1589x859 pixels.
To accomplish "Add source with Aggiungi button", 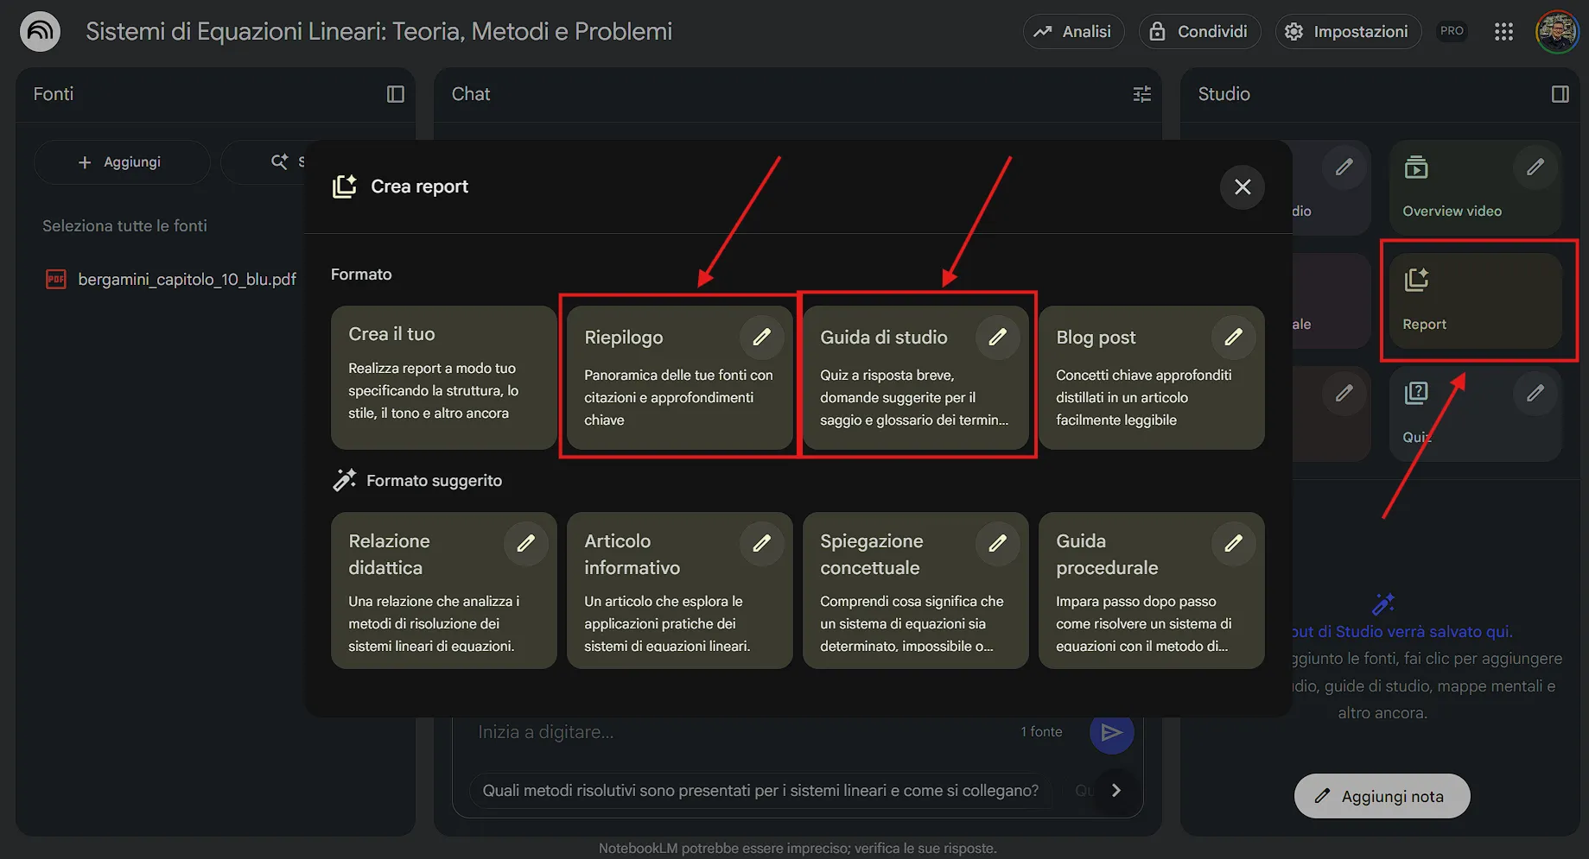I will coord(122,162).
